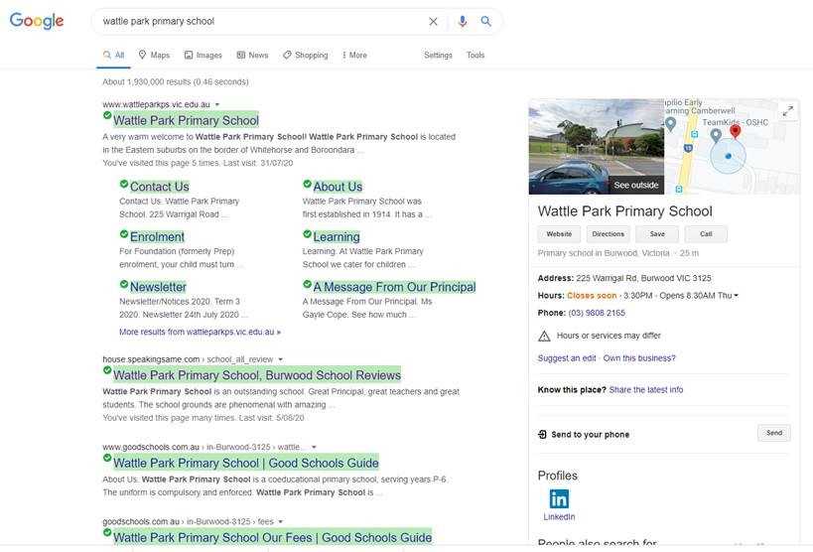Viewport: 813px width, 552px height.
Task: Click Suggest an edit link
Action: tap(567, 358)
